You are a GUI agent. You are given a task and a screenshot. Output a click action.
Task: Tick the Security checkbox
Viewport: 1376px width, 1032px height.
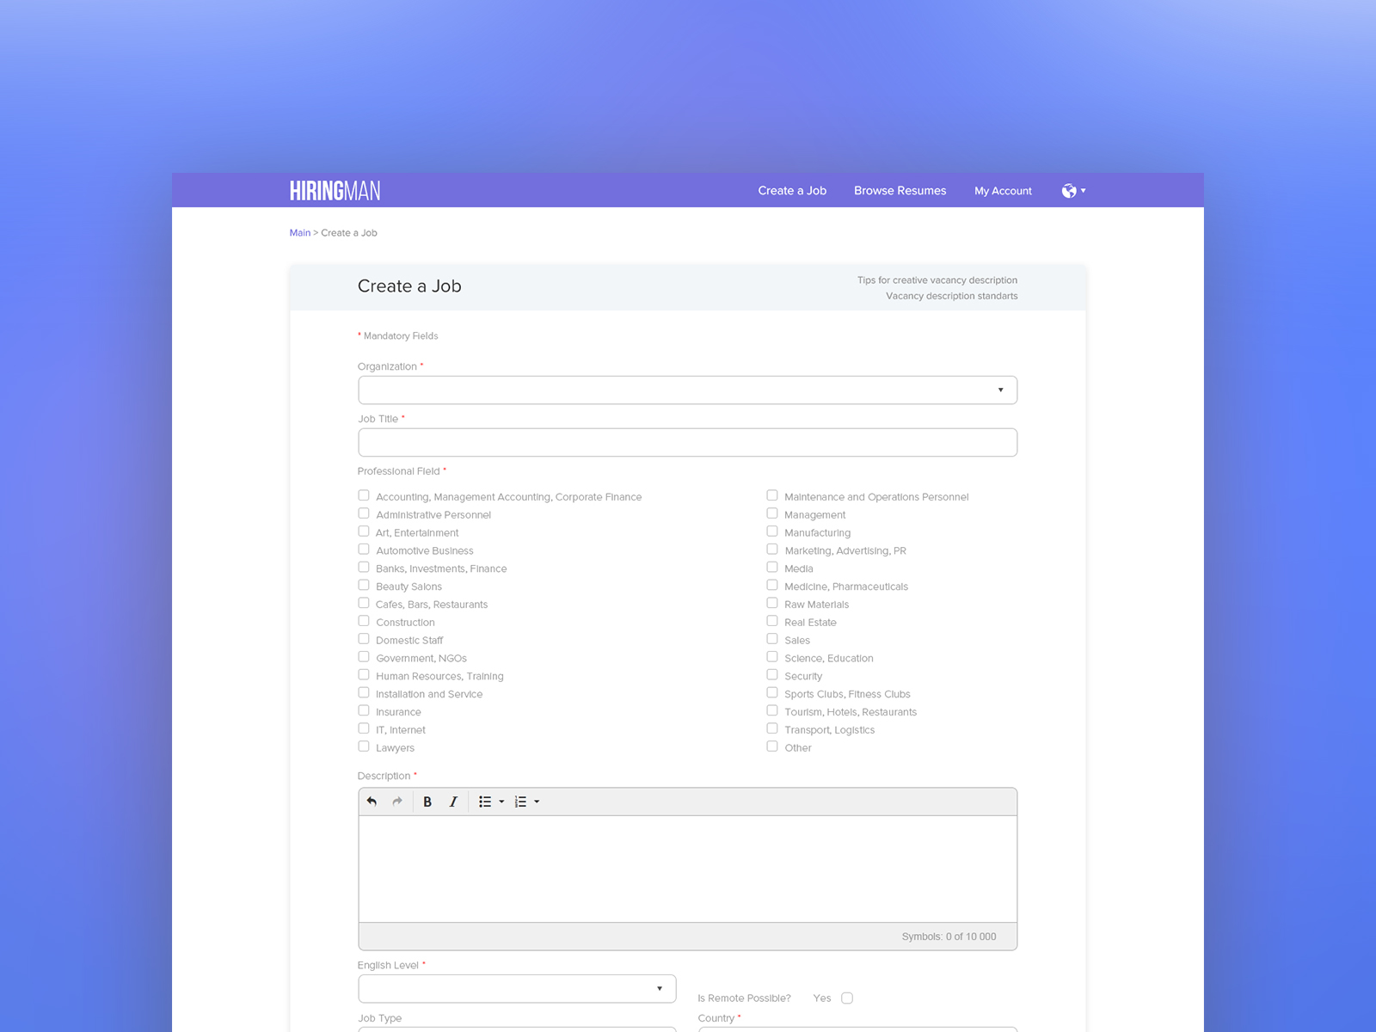[772, 675]
